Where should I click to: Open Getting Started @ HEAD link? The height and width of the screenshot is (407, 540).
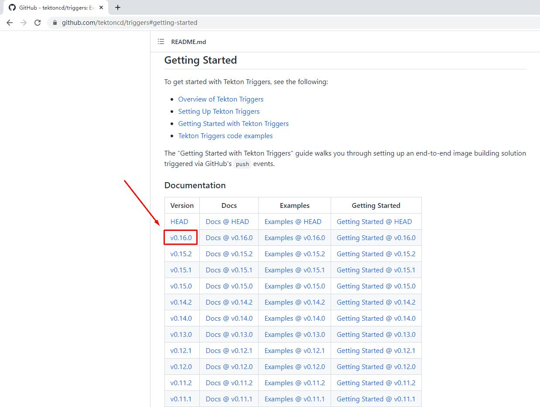click(x=374, y=222)
